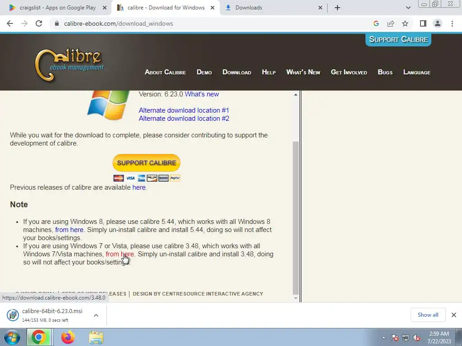
Task: Click Show all downloads button
Action: (428, 315)
